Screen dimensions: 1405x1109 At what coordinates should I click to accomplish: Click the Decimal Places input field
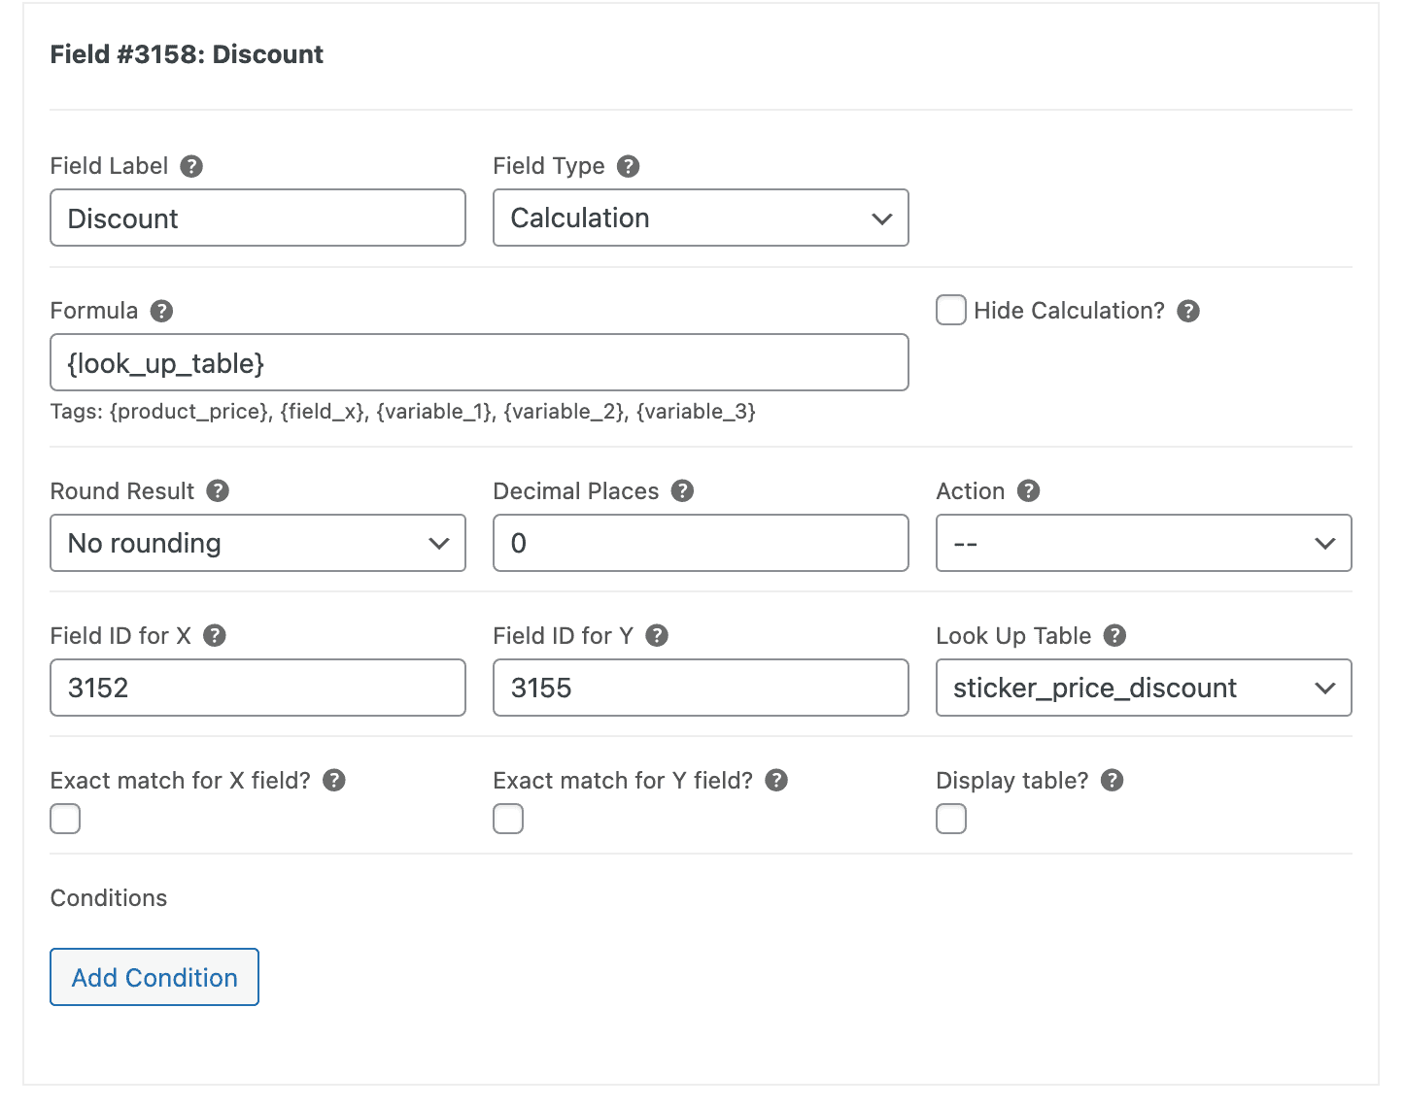tap(701, 543)
